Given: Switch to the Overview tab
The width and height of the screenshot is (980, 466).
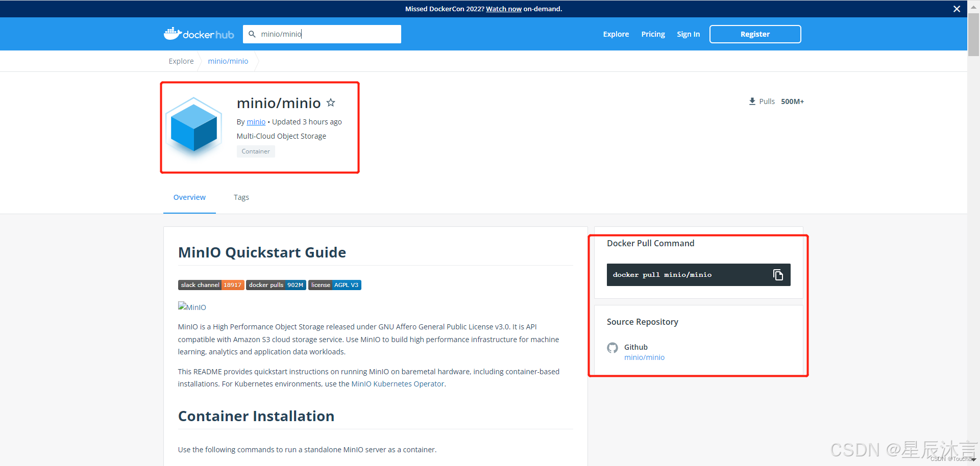Looking at the screenshot, I should pyautogui.click(x=189, y=197).
